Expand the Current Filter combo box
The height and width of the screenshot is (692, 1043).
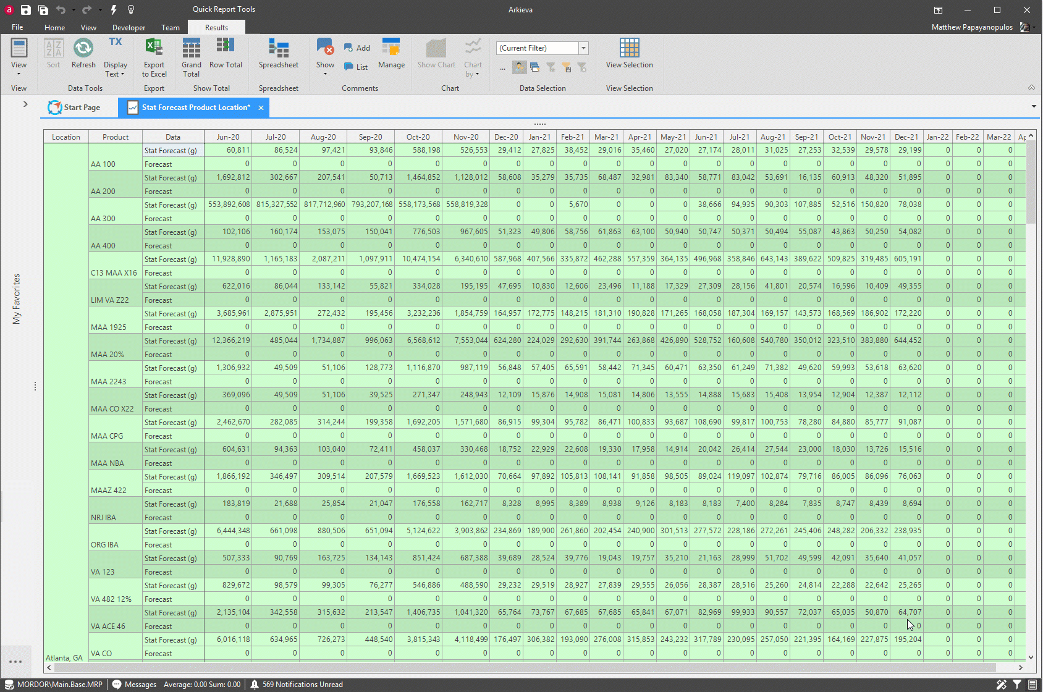(583, 48)
